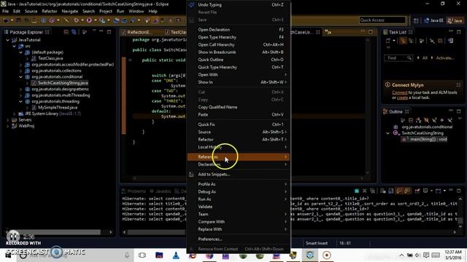Maximize the Package Explorer view
Viewport: 467px width, 262px height.
[109, 32]
